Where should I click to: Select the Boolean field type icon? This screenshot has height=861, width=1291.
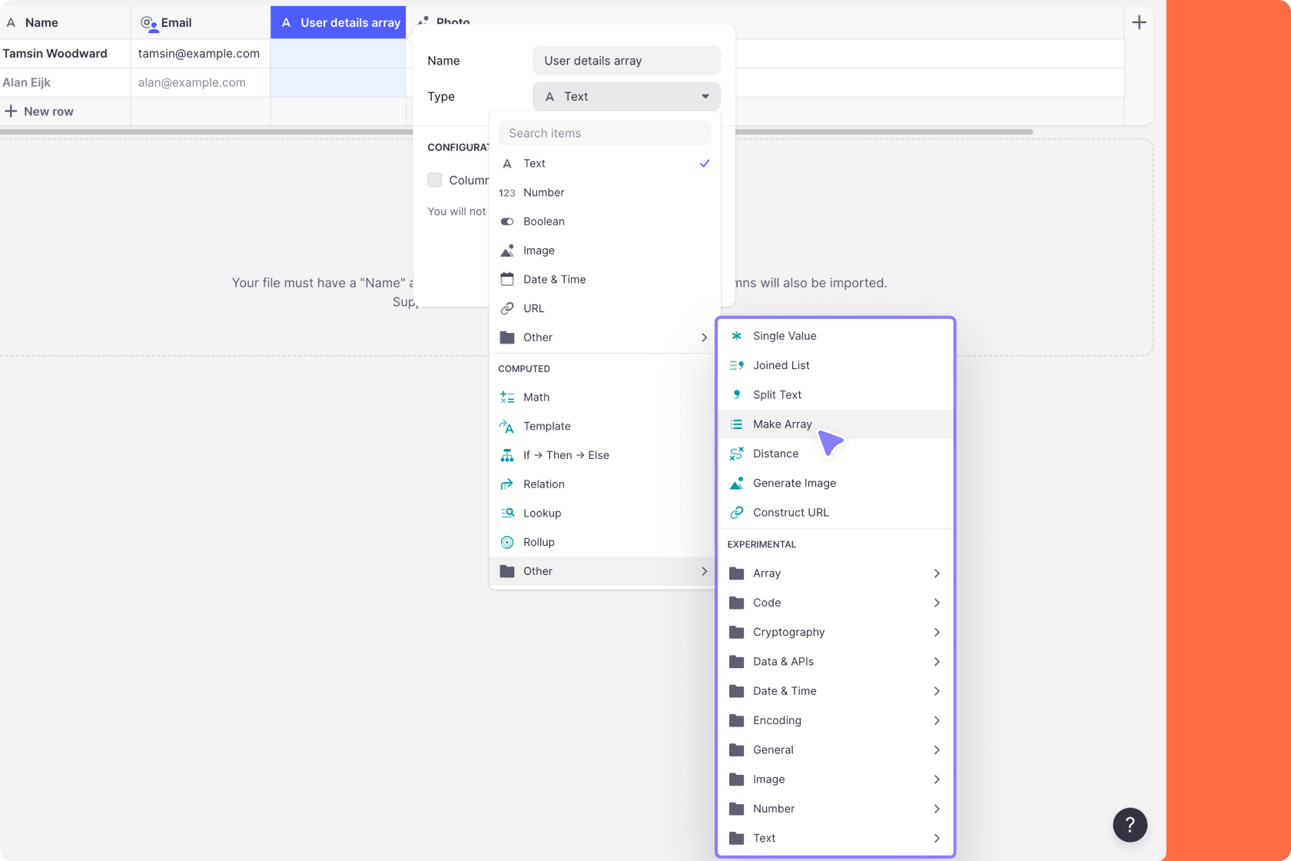[507, 221]
